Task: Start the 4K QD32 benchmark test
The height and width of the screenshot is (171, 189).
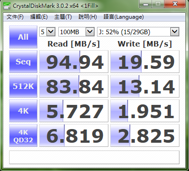Action: (23, 135)
